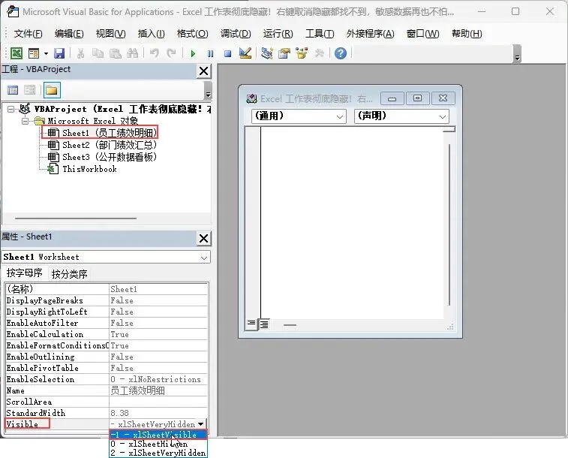Save the workbook with the floppy icon
The width and height of the screenshot is (568, 458).
pos(59,53)
